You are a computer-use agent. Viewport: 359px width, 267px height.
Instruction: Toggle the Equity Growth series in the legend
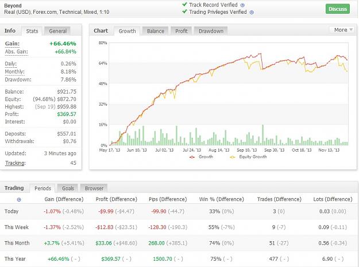248,157
